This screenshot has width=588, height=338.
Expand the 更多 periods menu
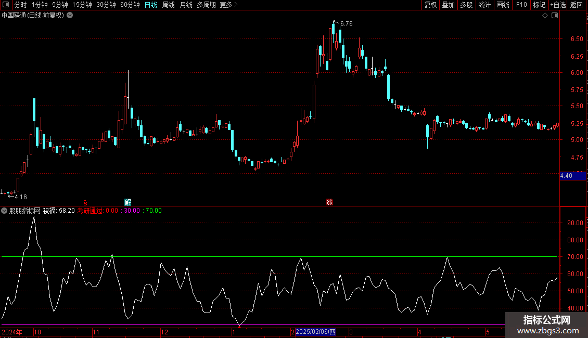coord(229,5)
